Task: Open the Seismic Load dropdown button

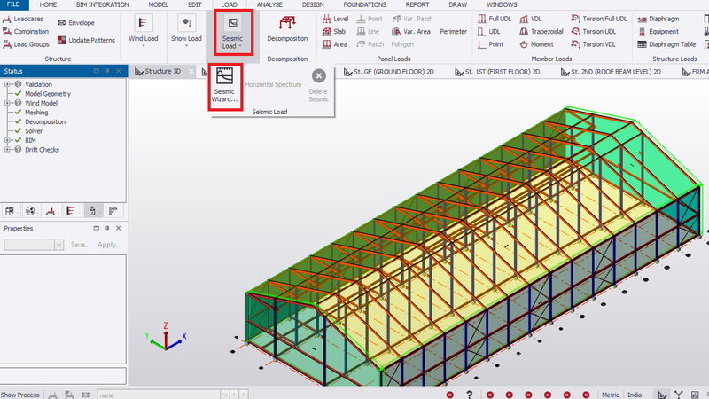Action: coord(233,33)
